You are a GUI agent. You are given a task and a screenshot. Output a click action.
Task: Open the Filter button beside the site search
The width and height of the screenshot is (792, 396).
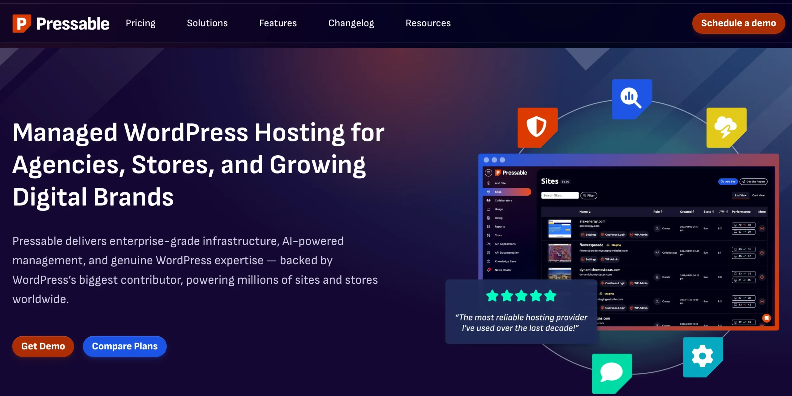pyautogui.click(x=589, y=196)
